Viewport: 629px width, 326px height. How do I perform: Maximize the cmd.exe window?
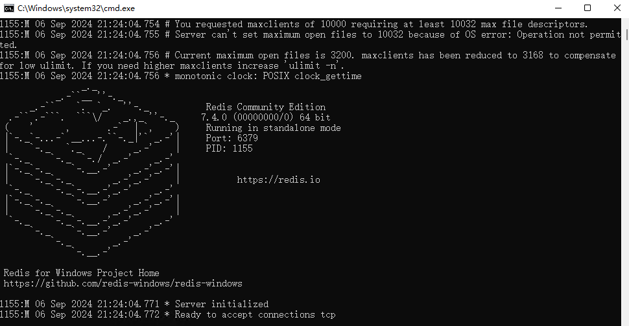pos(587,8)
